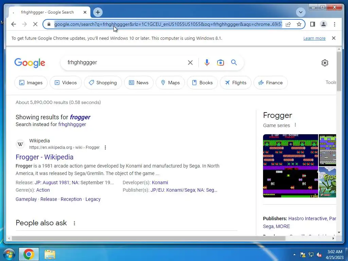View site info via the padlock icon
Viewport: 348px width, 261px height.
pyautogui.click(x=49, y=24)
